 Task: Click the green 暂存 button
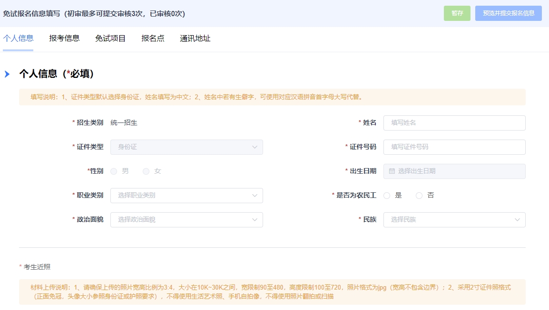[457, 13]
